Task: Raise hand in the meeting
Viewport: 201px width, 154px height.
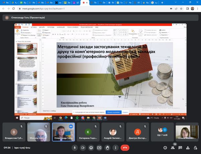Action: pos(107,147)
